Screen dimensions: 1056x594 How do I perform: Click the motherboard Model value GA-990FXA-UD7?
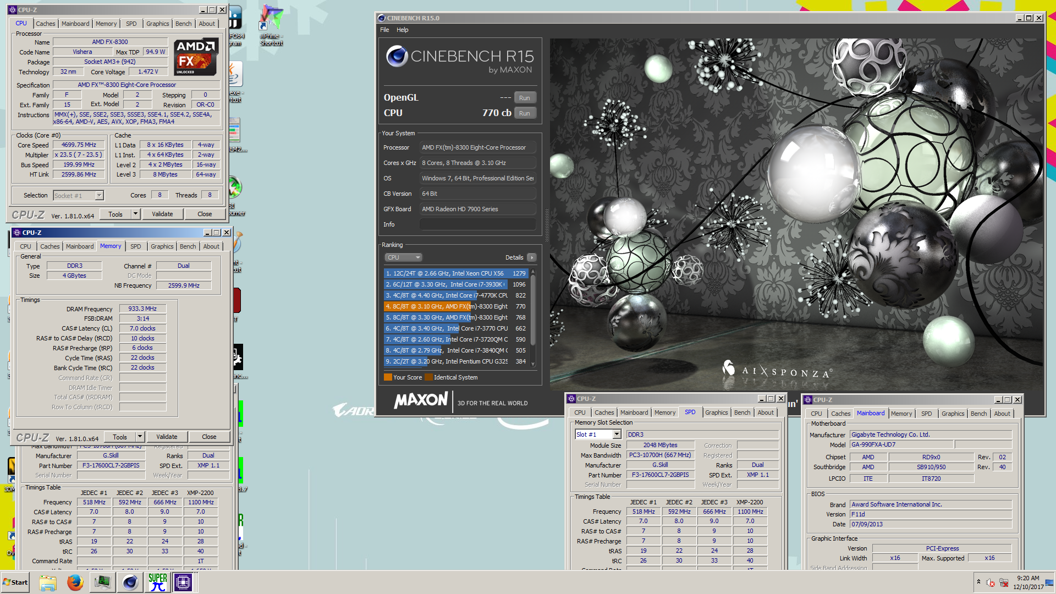tap(901, 444)
